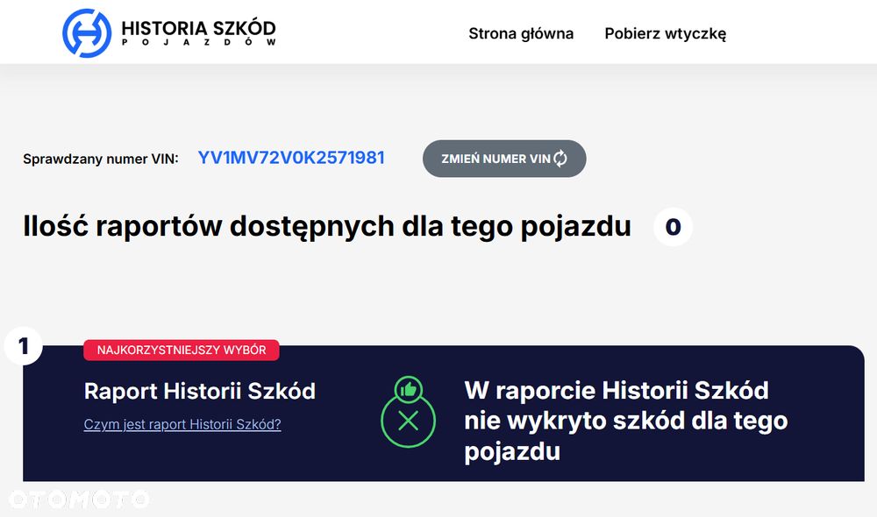Go to Pobierz wtyczkę in navigation
877x517 pixels.
coord(665,34)
